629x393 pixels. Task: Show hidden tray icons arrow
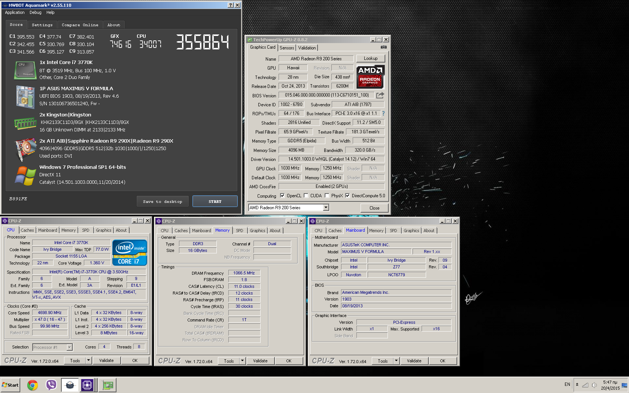[577, 385]
